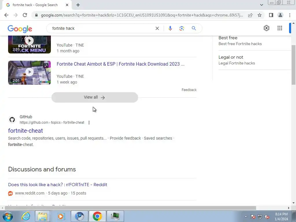
Task: Click the 'Discussions and forums' heading
Action: [42, 169]
